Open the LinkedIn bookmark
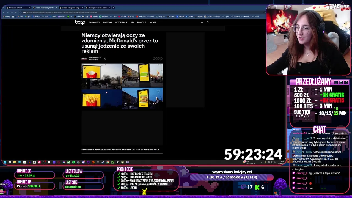Viewport: 352px width, 198px height. tap(189, 16)
